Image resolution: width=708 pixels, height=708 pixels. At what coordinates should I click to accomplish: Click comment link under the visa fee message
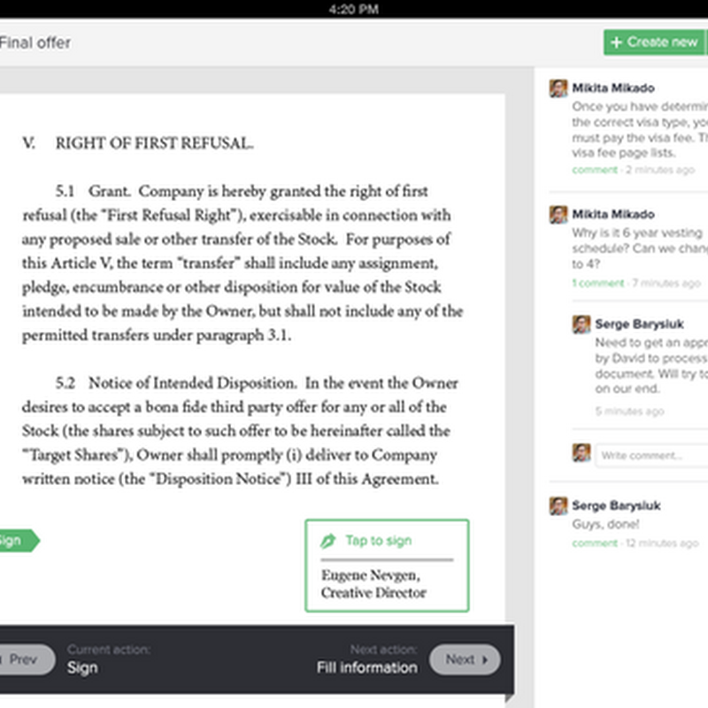[594, 169]
